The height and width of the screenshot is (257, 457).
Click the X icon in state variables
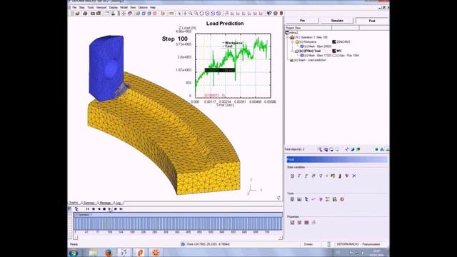tap(354, 176)
